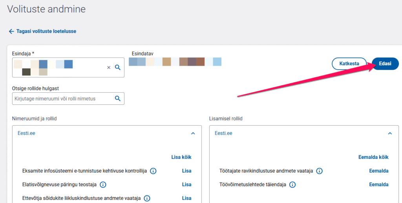Add the Eksamite infosüsteemi e-tunnistuse role
The width and height of the screenshot is (402, 203).
coord(186,171)
